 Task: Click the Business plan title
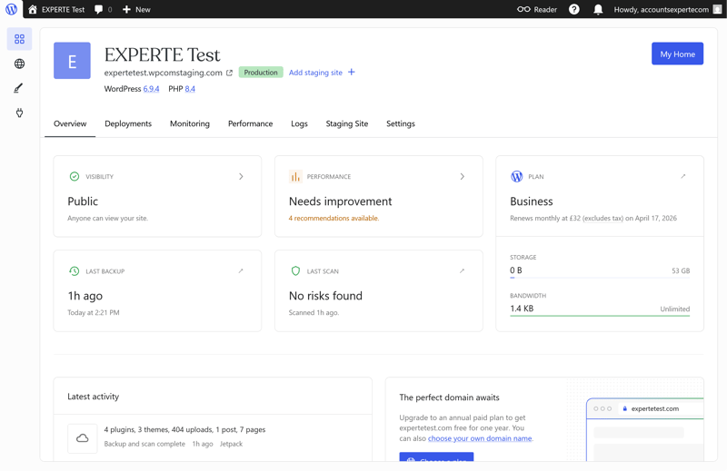pos(532,201)
